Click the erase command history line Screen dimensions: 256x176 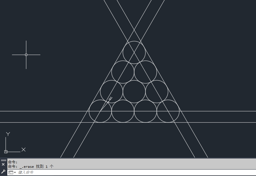tap(31, 167)
